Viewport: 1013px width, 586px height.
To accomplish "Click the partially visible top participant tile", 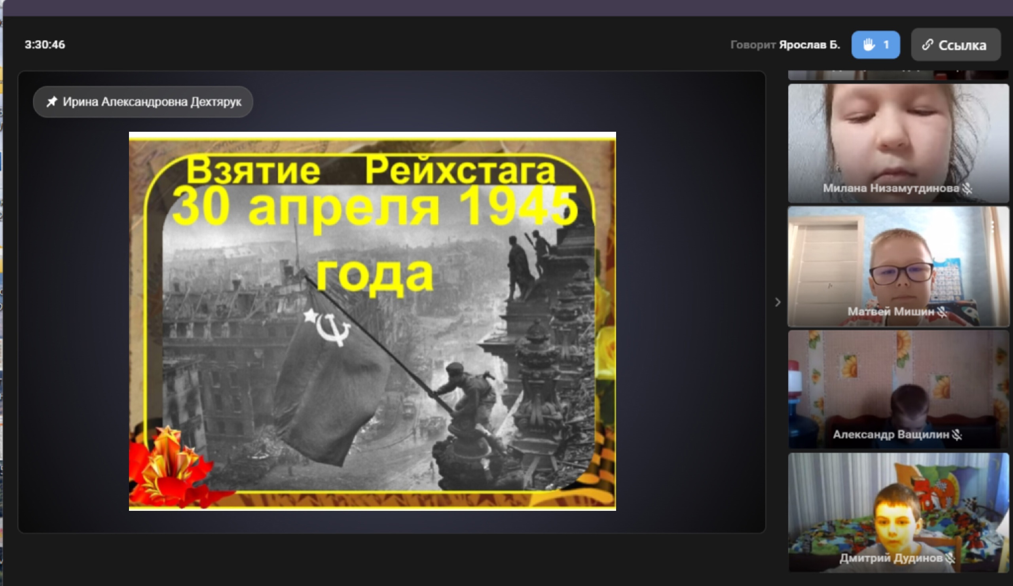I will [x=898, y=75].
